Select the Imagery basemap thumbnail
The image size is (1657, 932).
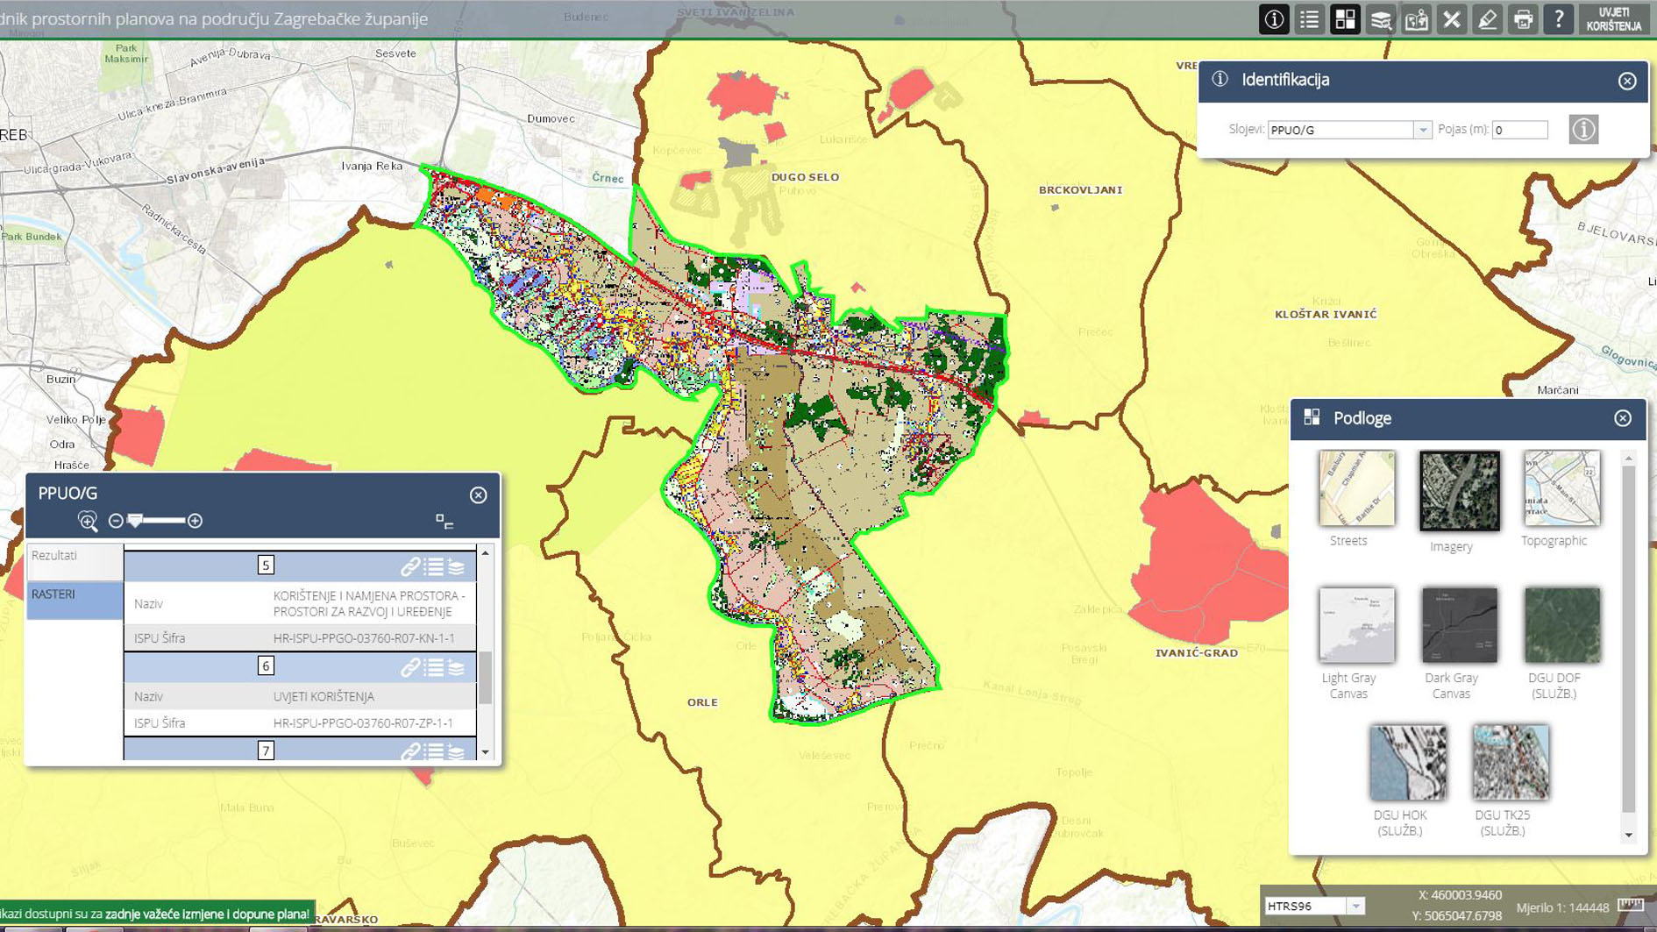tap(1460, 491)
